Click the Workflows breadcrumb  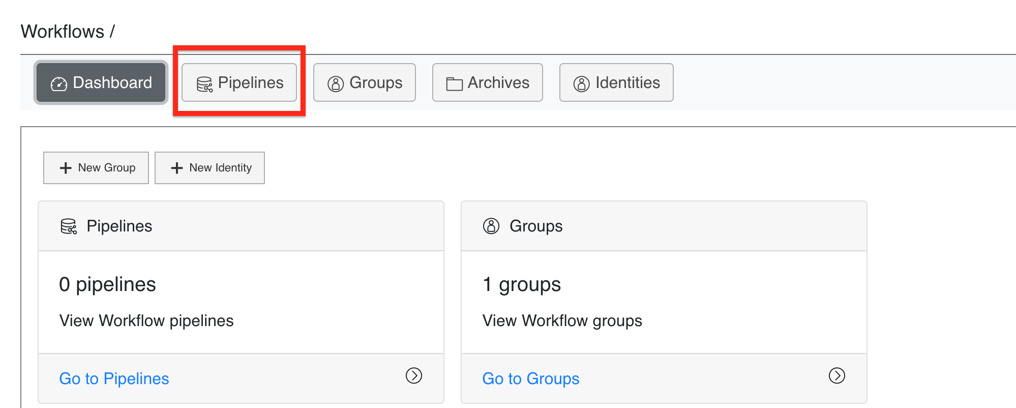[x=63, y=32]
